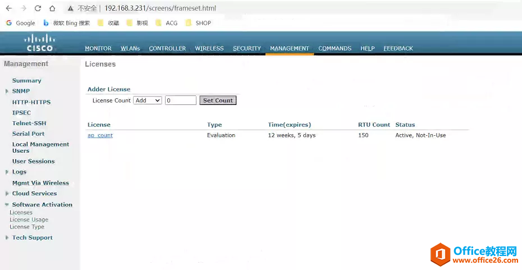Image resolution: width=522 pixels, height=270 pixels.
Task: Open the SHOP bookmark folder
Action: [198, 23]
